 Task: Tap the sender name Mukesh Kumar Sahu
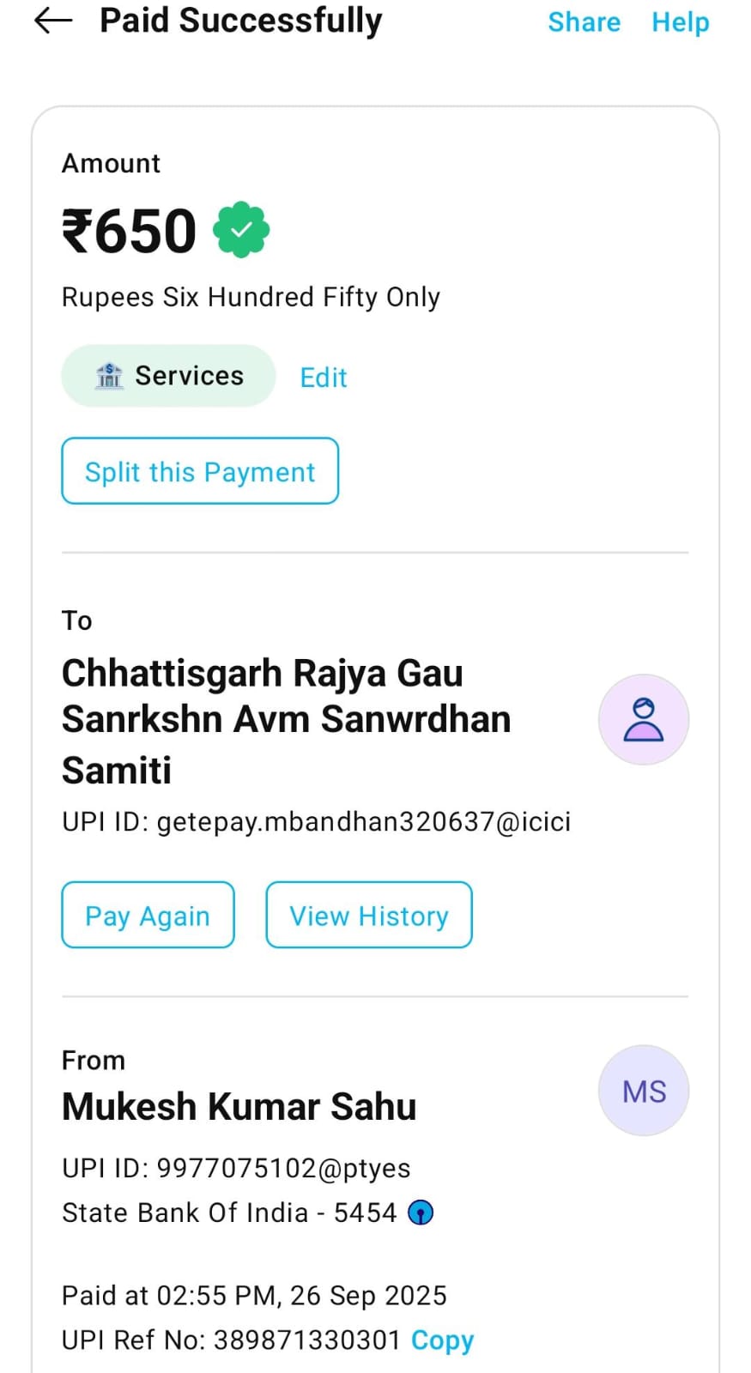click(239, 1106)
